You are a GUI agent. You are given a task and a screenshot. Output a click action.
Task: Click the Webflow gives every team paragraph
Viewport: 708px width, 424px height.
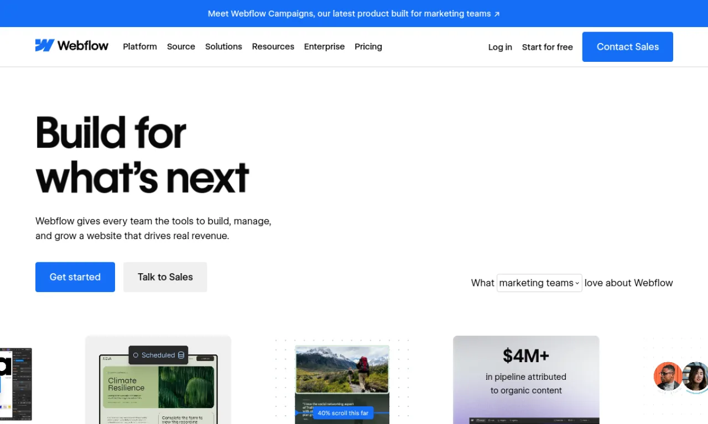coord(153,229)
